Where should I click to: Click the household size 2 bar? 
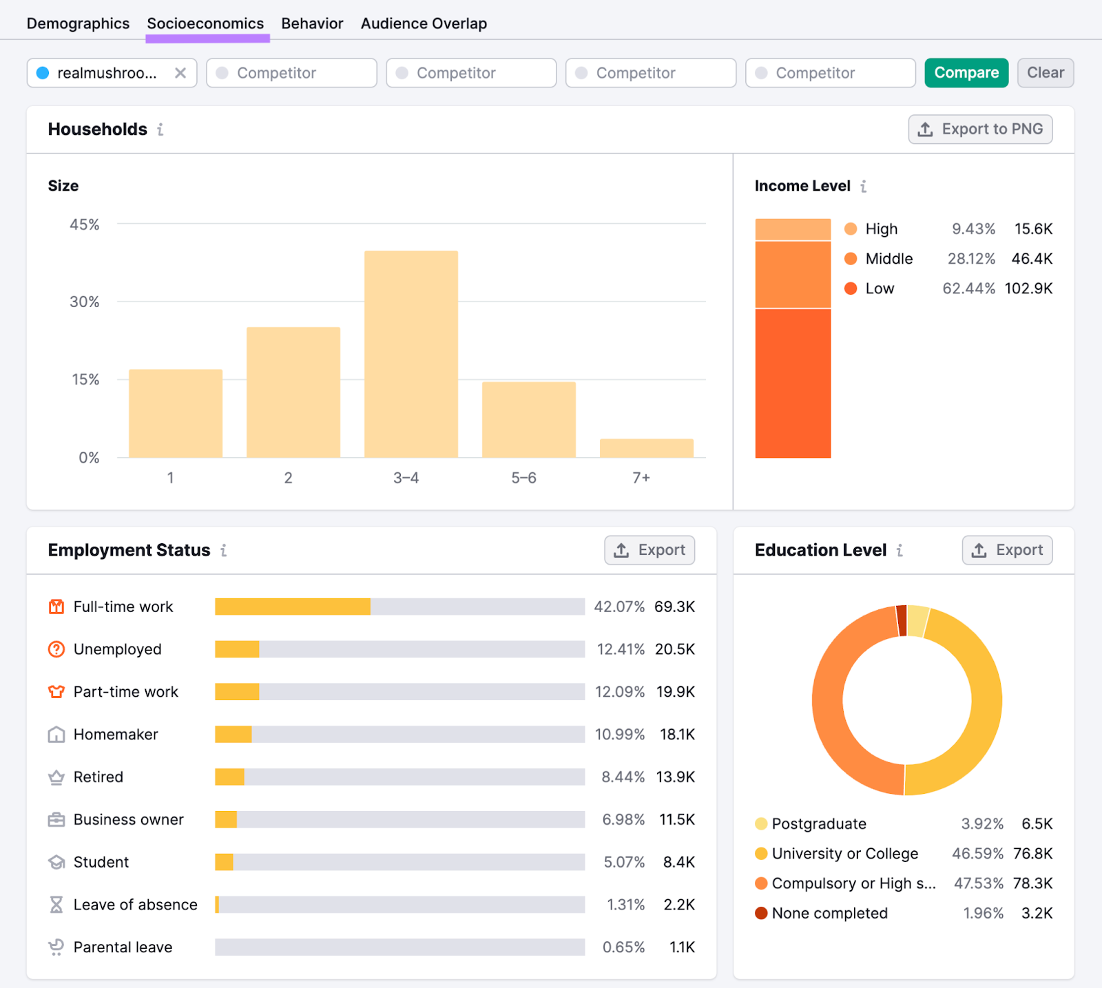click(293, 392)
